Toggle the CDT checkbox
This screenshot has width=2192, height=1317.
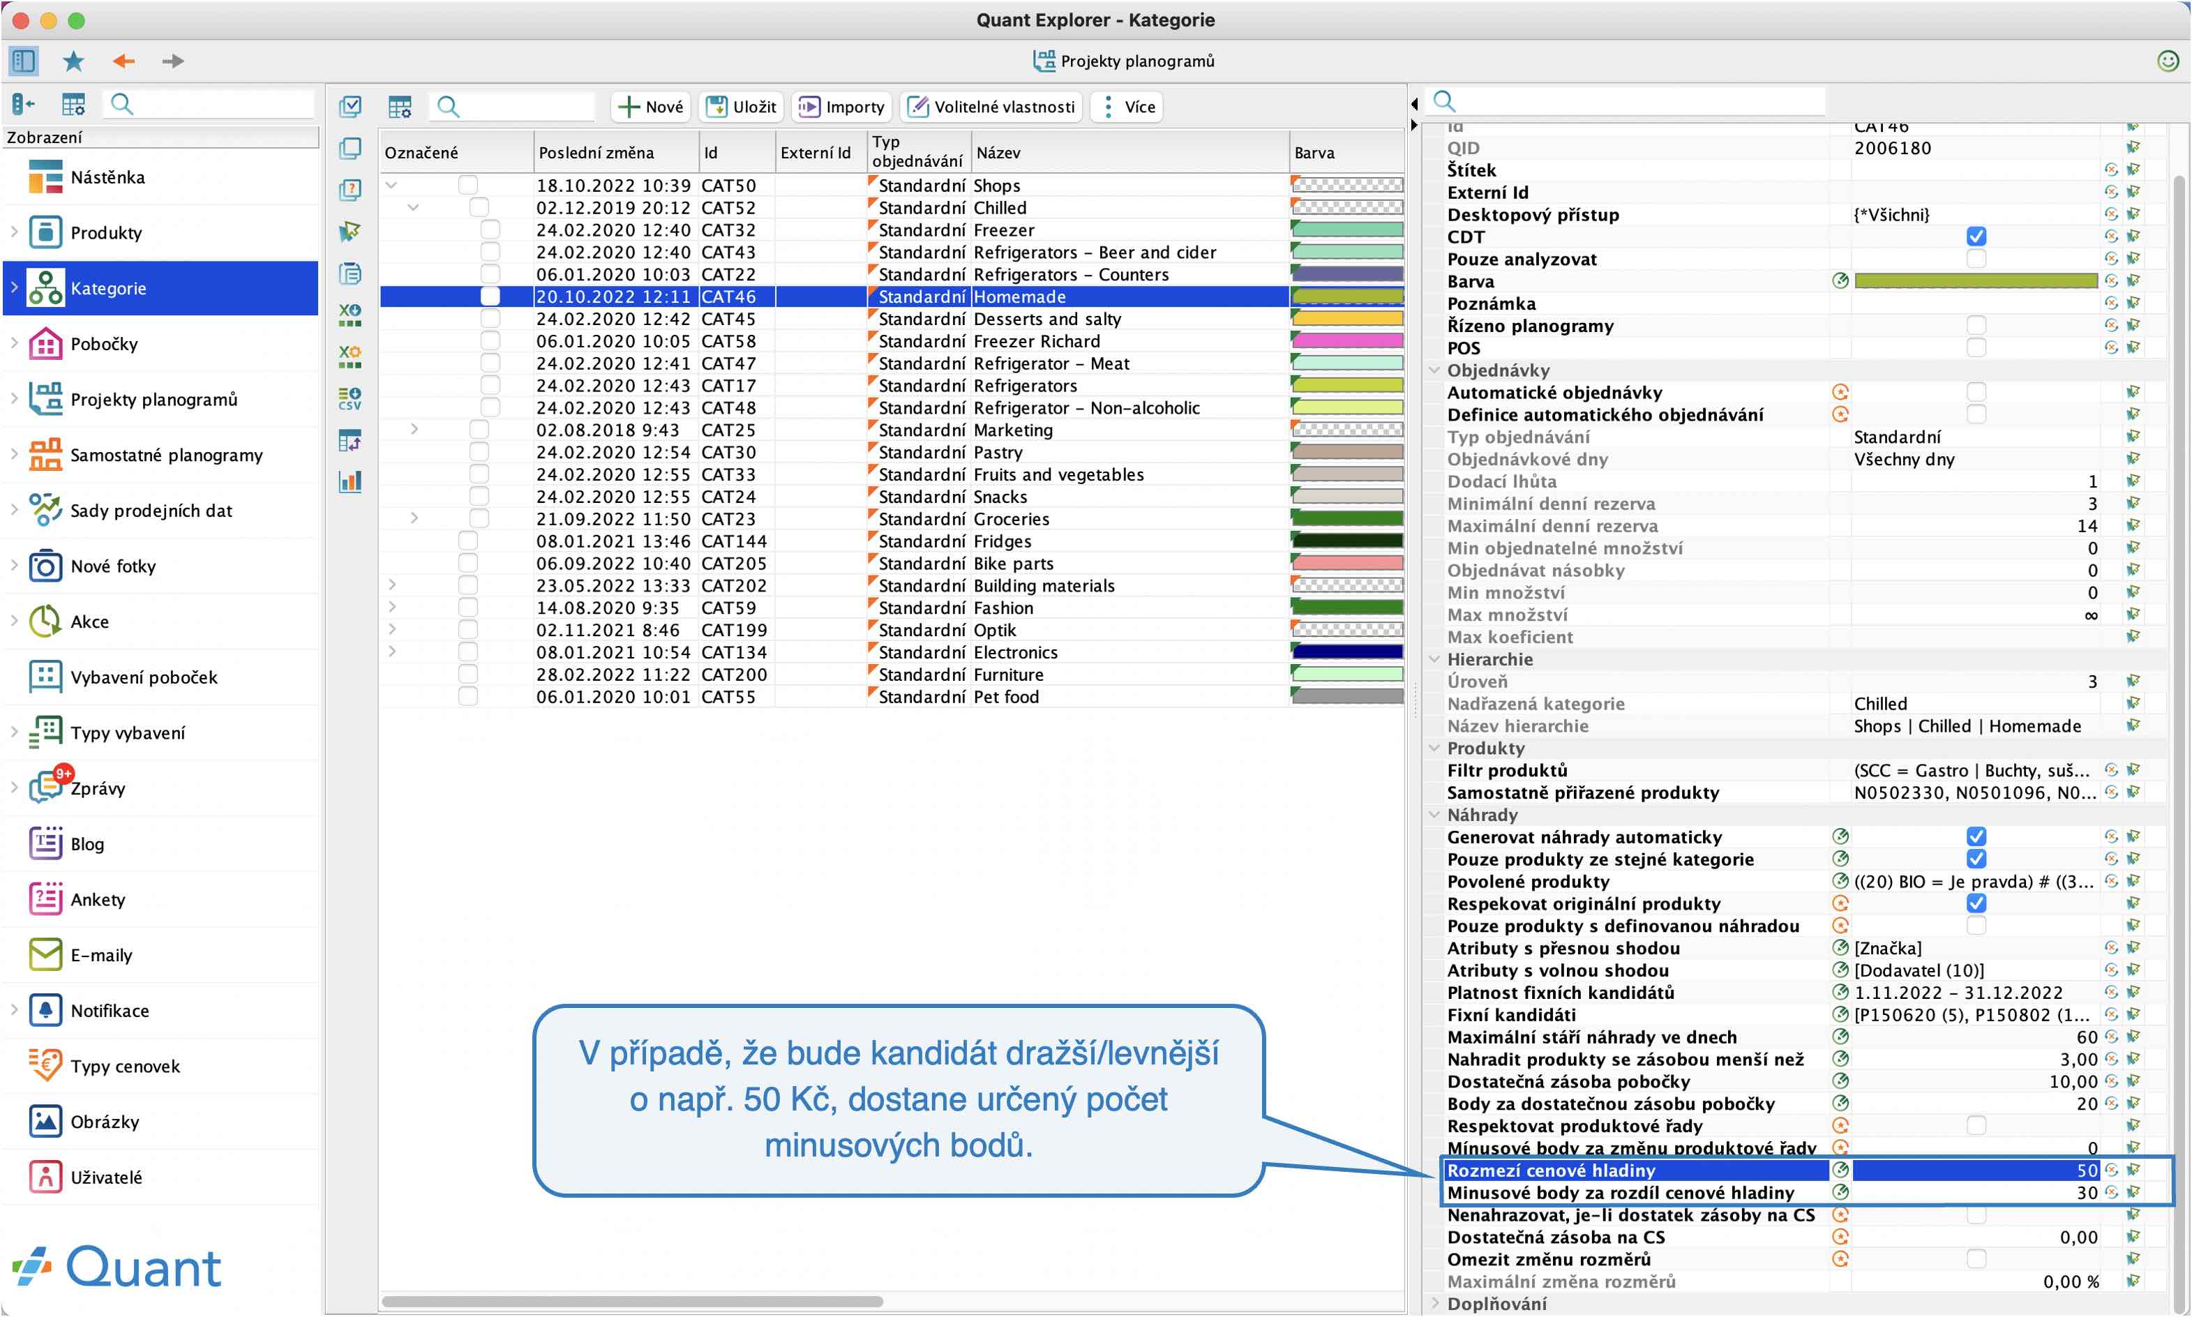(x=1976, y=237)
